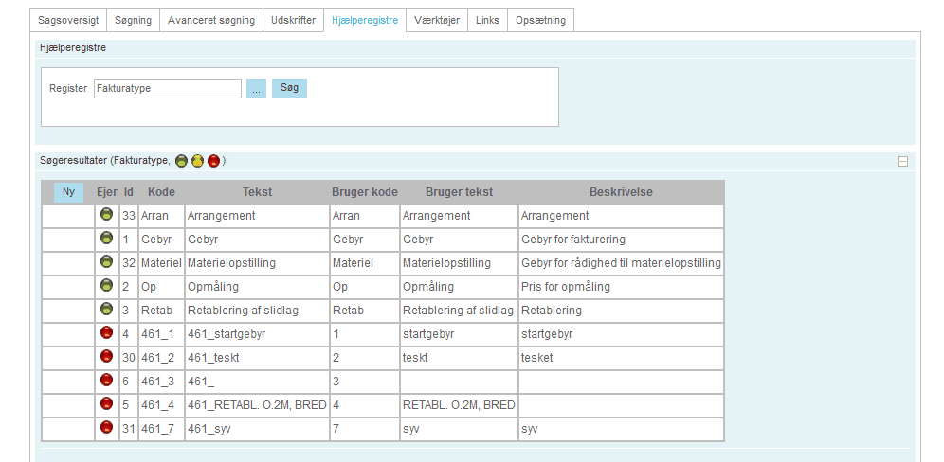Click red status icon in Søgeresultater header
Viewport: 944px width, 462px height.
pos(213,161)
